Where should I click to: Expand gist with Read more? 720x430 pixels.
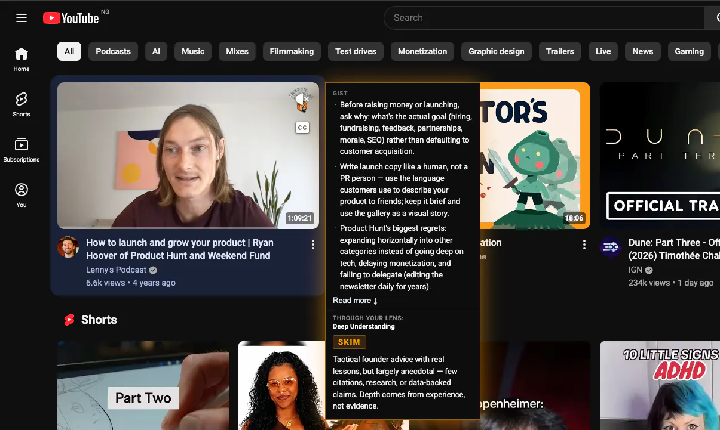355,301
